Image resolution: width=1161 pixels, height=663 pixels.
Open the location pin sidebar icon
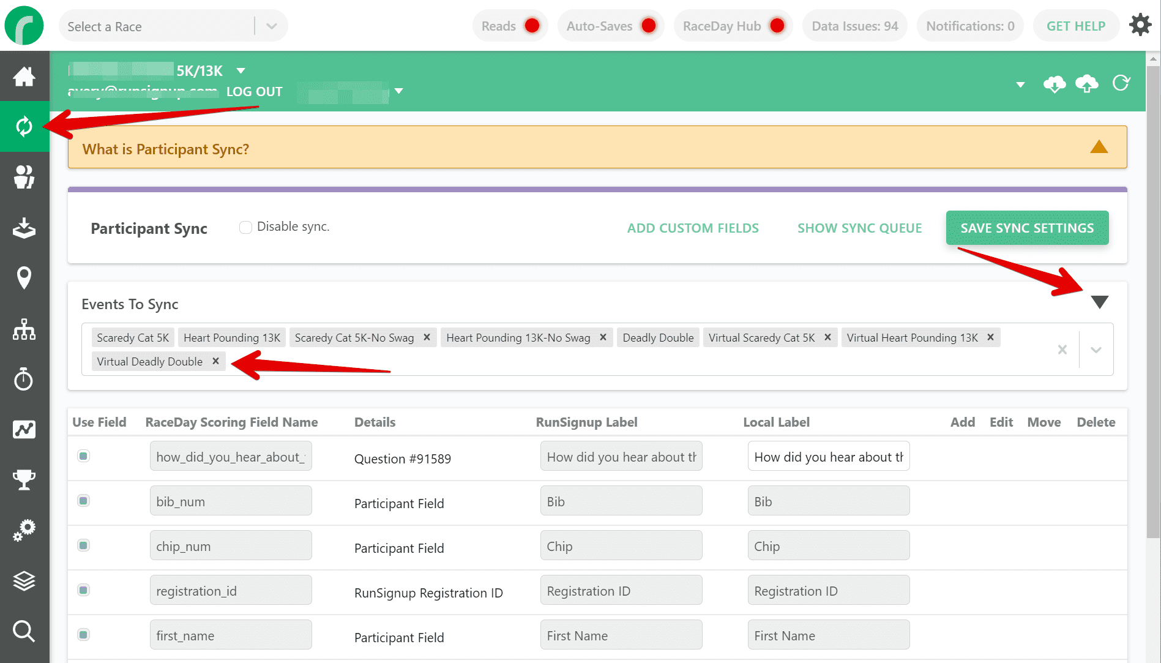[x=24, y=278]
